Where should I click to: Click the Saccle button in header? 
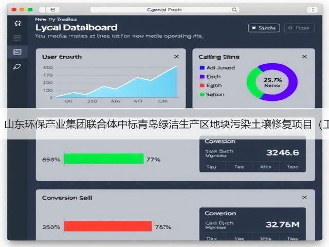coord(264,28)
